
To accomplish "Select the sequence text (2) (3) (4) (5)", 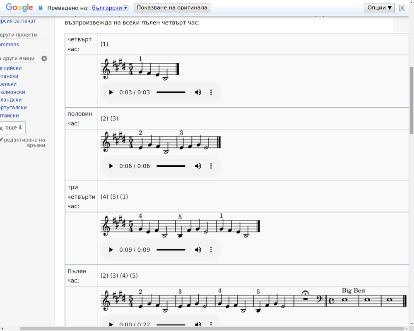I will (119, 276).
